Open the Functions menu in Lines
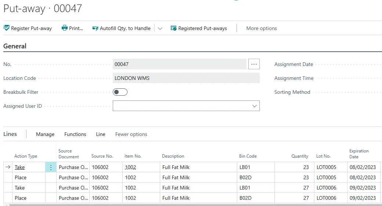 pyautogui.click(x=75, y=134)
